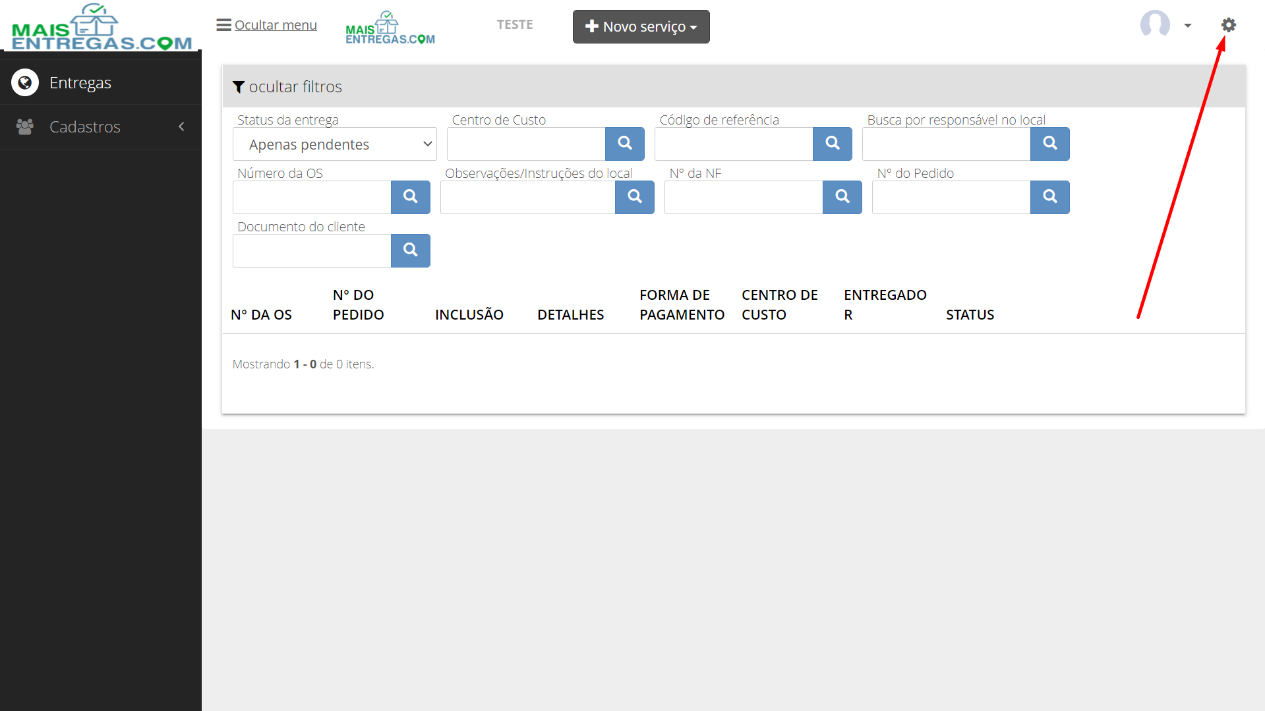The image size is (1265, 711).
Task: Search by Nº da NF
Action: (x=842, y=197)
